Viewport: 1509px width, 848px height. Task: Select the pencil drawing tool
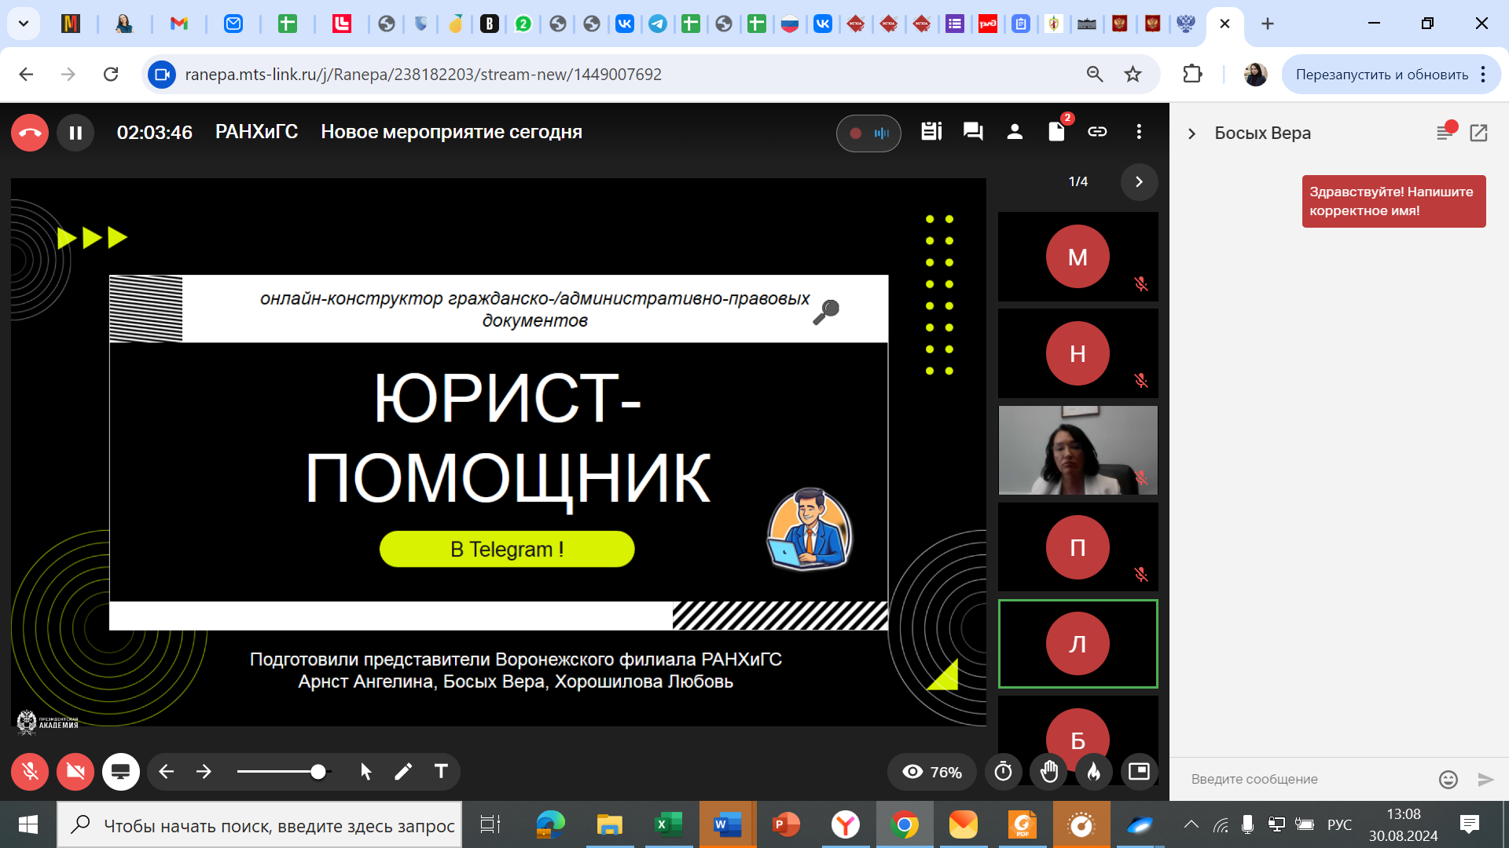(x=403, y=772)
